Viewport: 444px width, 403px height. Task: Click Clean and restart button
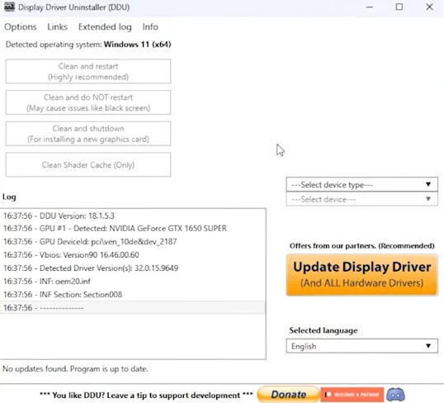click(x=88, y=71)
